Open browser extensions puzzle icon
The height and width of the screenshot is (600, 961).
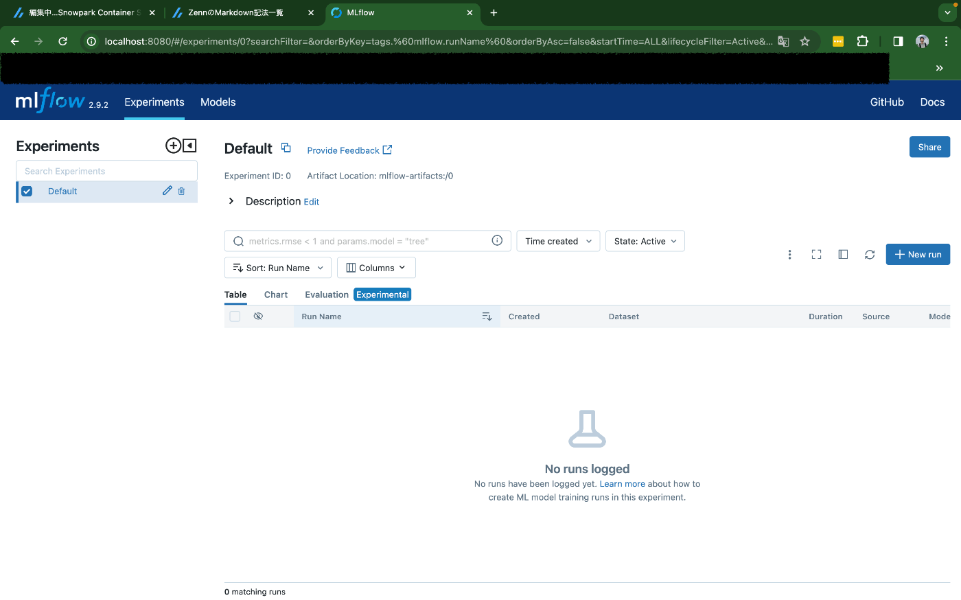tap(863, 41)
